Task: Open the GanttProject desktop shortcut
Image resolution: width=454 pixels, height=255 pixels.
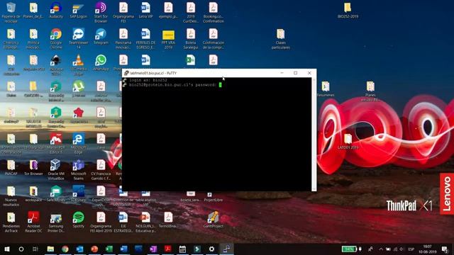Action: point(214,220)
